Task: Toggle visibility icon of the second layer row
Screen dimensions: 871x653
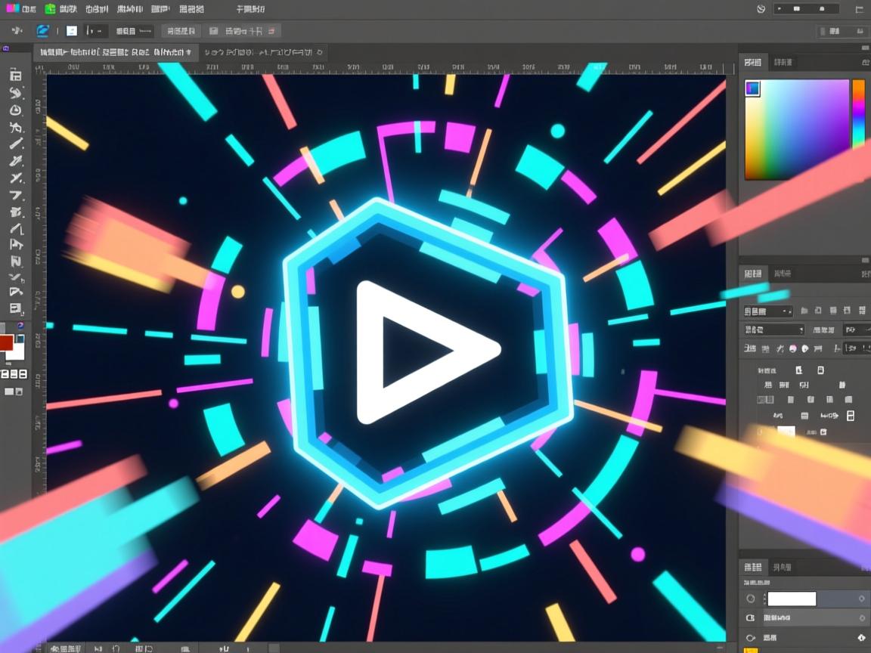Action: 750,618
